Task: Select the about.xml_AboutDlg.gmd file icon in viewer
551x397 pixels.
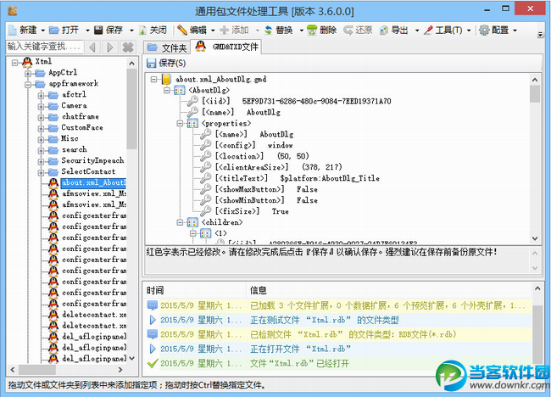Action: 166,79
